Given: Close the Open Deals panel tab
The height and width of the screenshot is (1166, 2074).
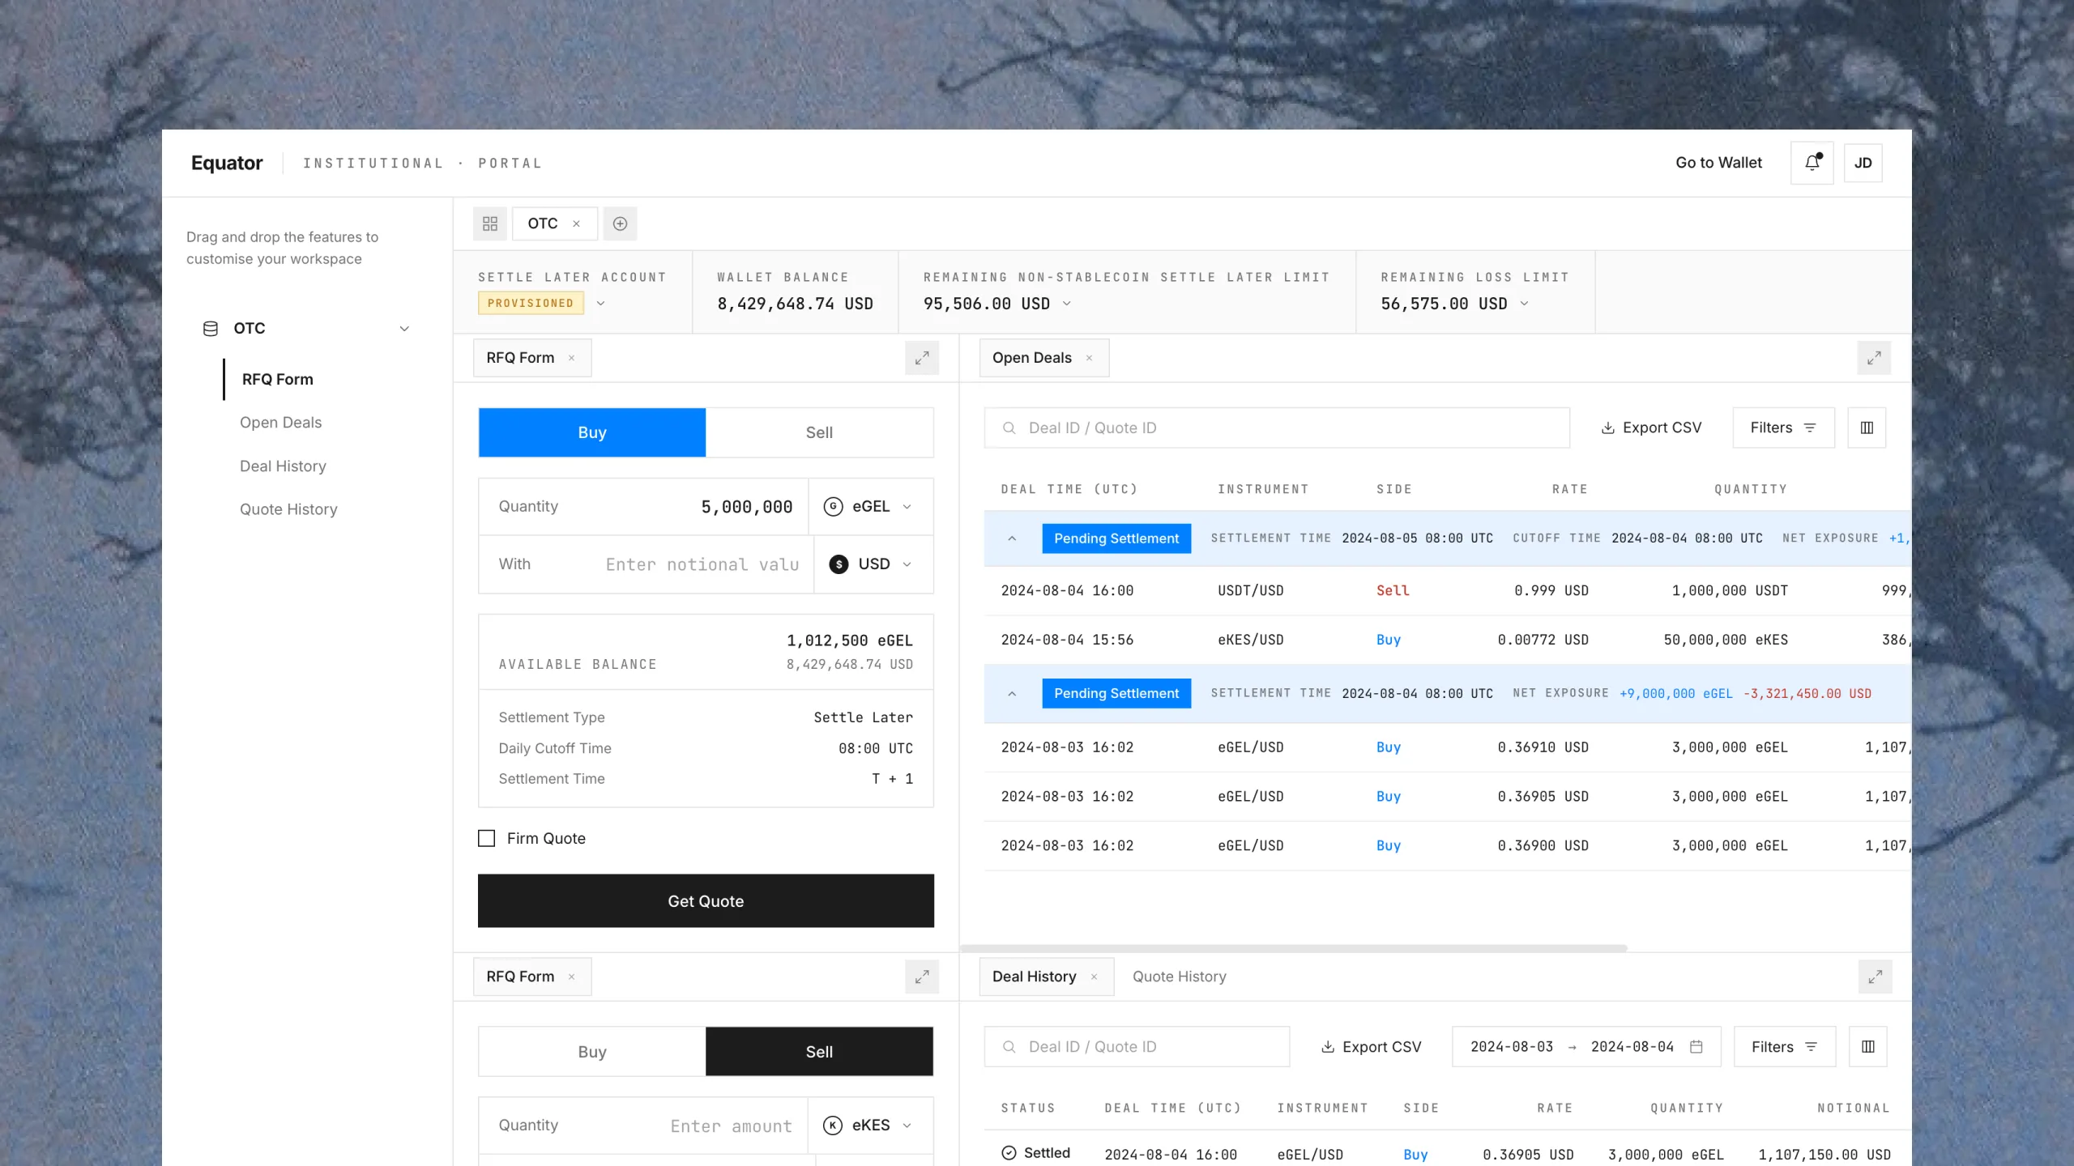Looking at the screenshot, I should point(1089,358).
